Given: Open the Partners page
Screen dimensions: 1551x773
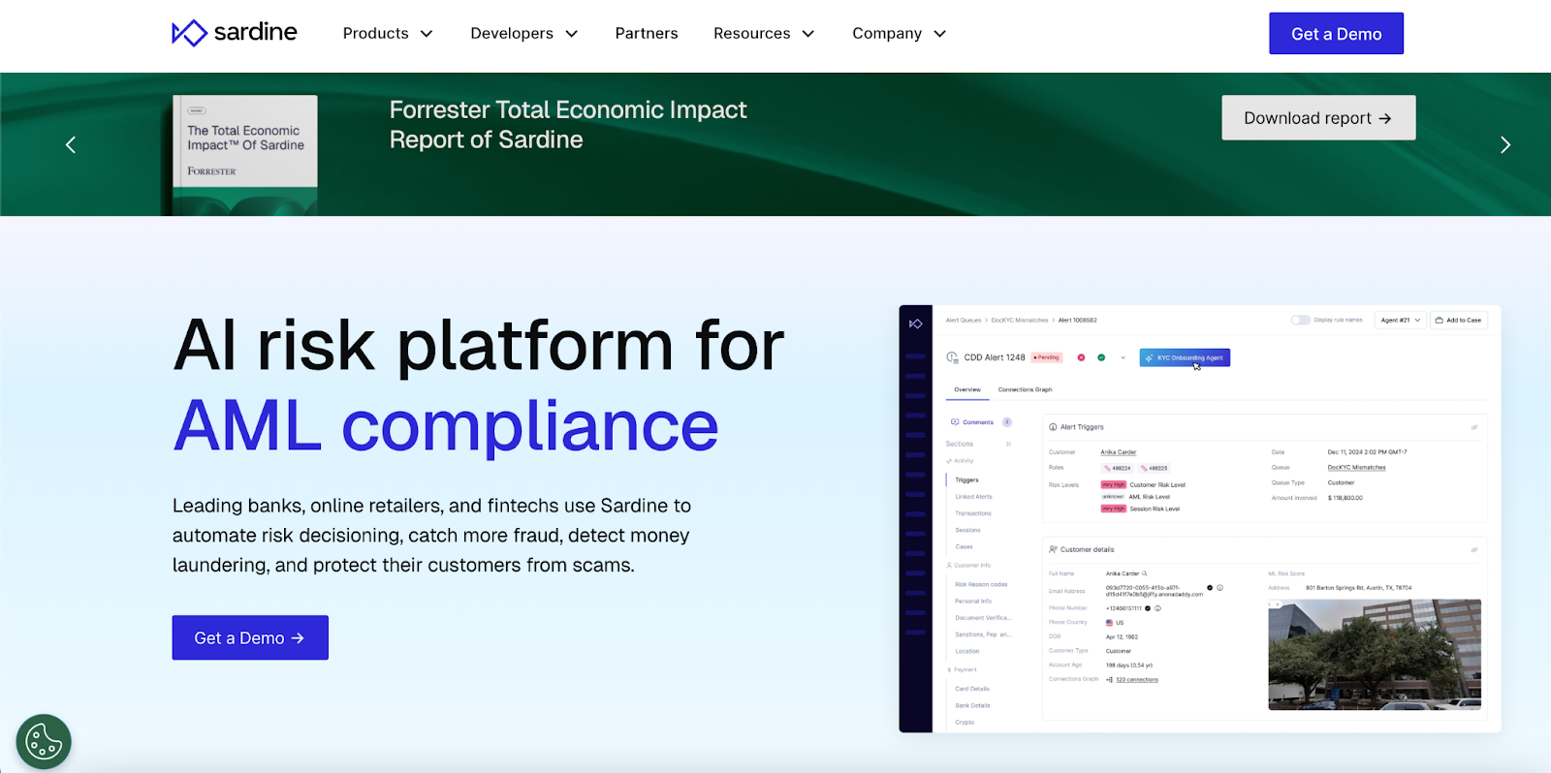Looking at the screenshot, I should point(647,33).
